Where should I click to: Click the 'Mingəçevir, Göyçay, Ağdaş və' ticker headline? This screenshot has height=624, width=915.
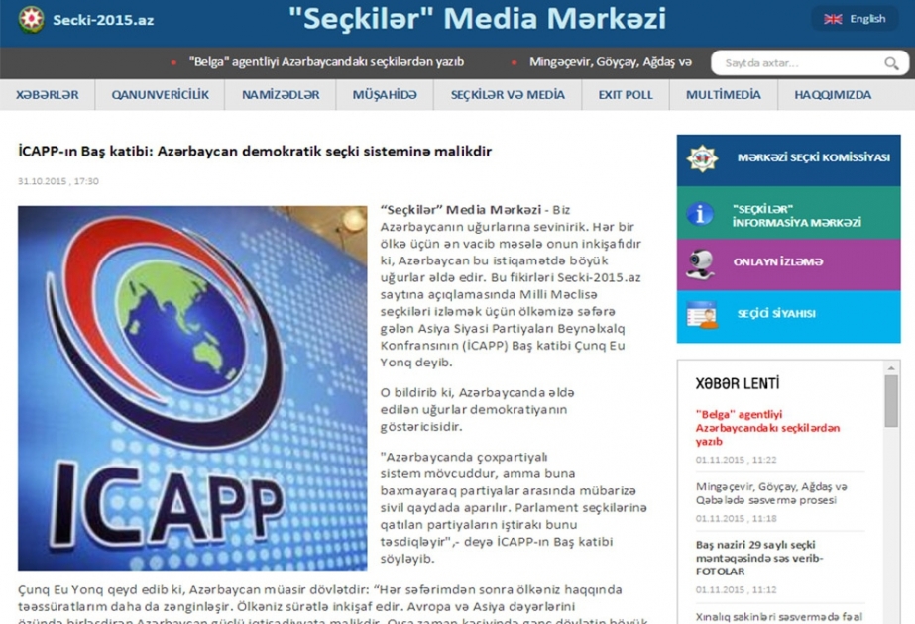[x=611, y=62]
